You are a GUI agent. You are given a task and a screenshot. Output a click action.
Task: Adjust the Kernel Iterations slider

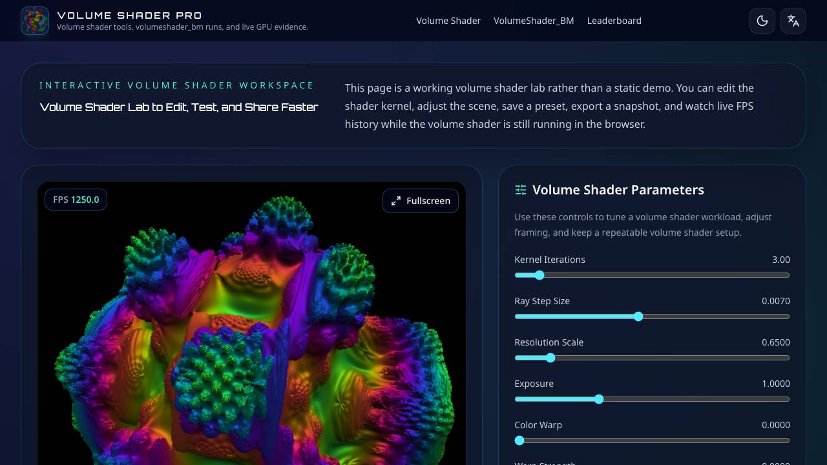coord(652,275)
